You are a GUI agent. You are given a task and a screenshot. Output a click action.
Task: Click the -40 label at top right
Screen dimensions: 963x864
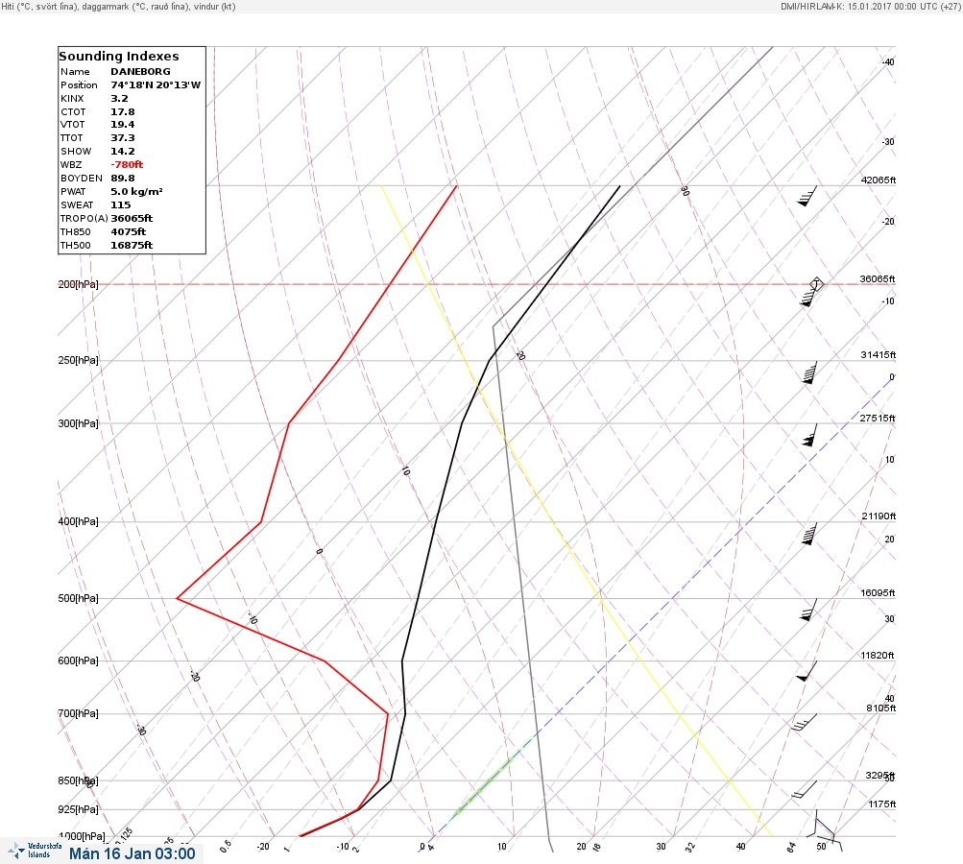tap(887, 62)
